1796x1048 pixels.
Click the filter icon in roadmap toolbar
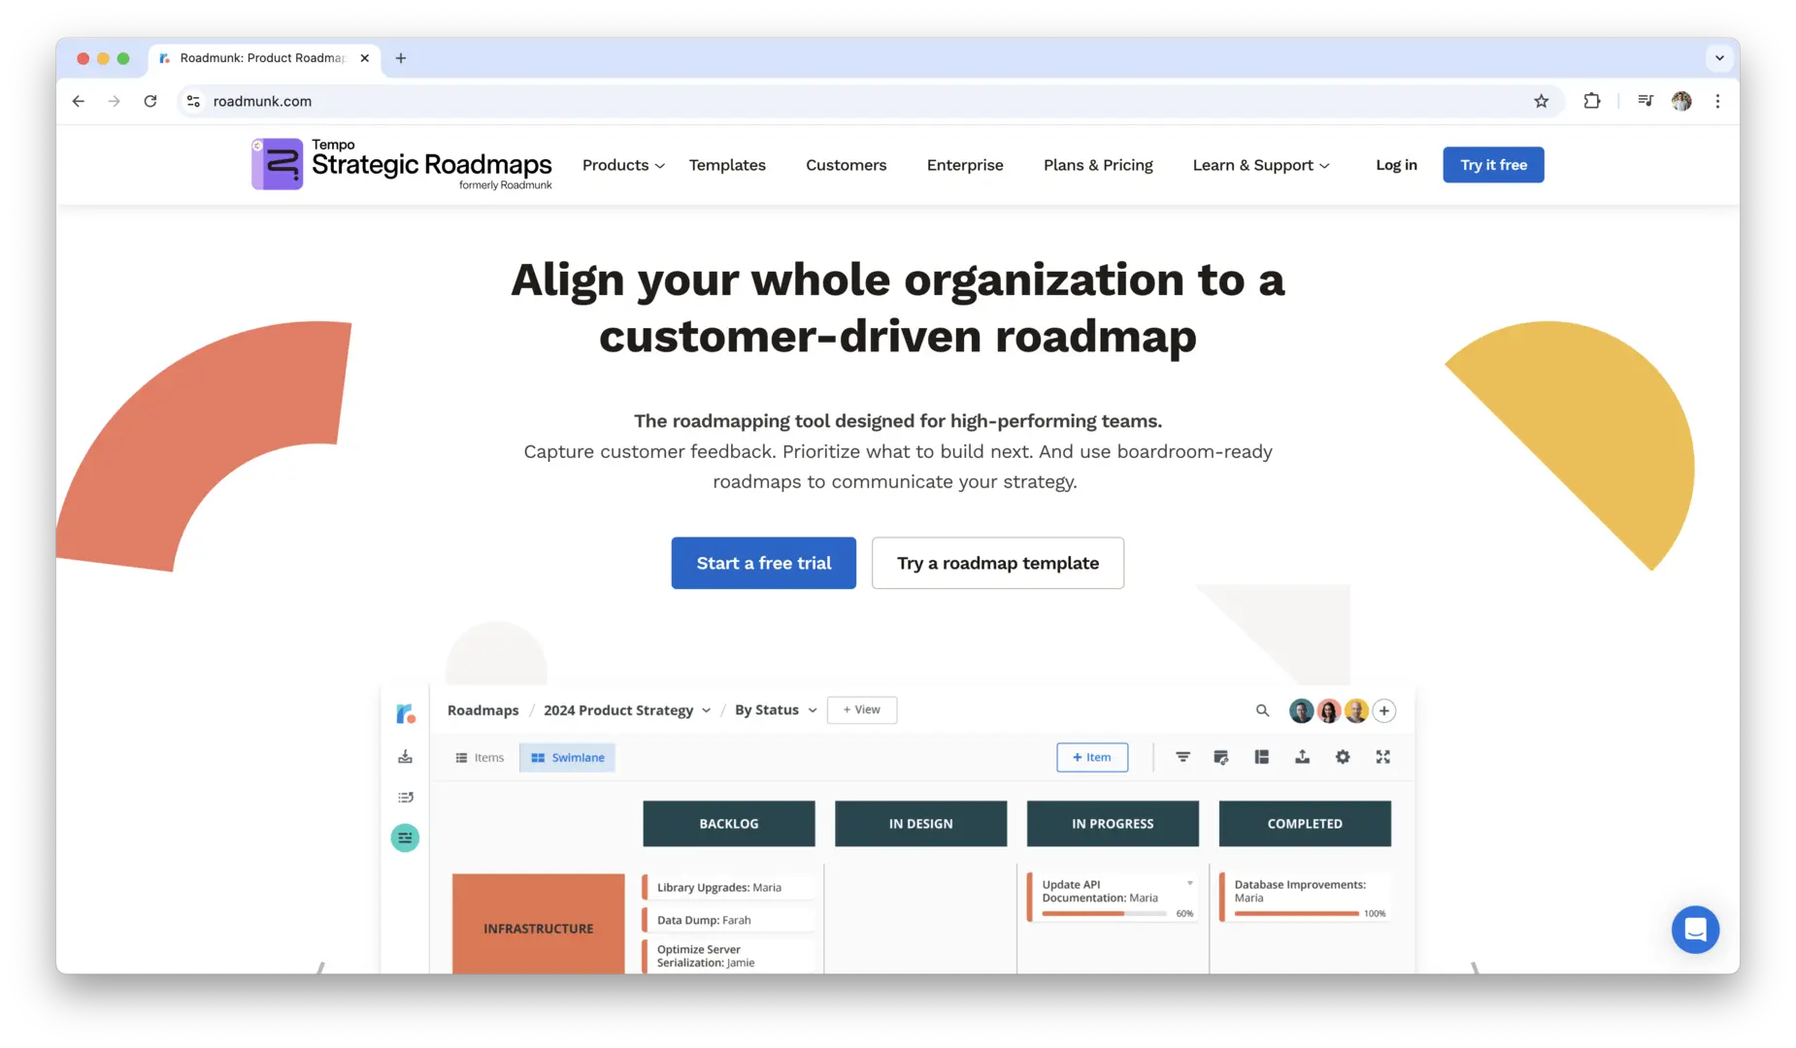pyautogui.click(x=1182, y=757)
